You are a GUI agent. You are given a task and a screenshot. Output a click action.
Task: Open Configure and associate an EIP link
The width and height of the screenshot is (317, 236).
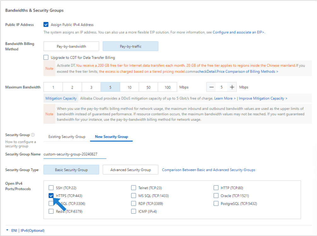pos(239,32)
